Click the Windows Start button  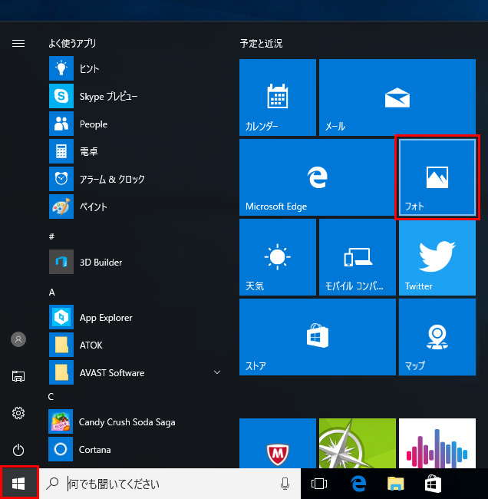coord(19,483)
